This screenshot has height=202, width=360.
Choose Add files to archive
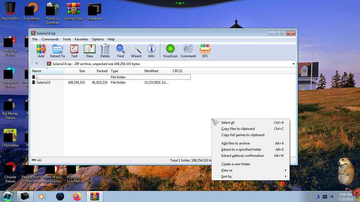coord(251,143)
